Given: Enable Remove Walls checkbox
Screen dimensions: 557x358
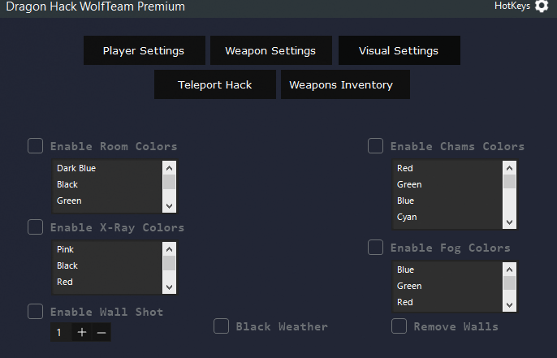Looking at the screenshot, I should click(399, 326).
